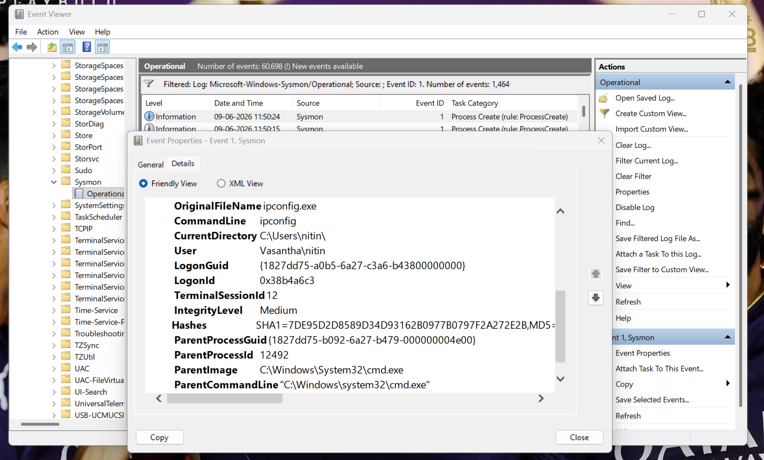Expand the StorDiag tree node

(x=54, y=124)
